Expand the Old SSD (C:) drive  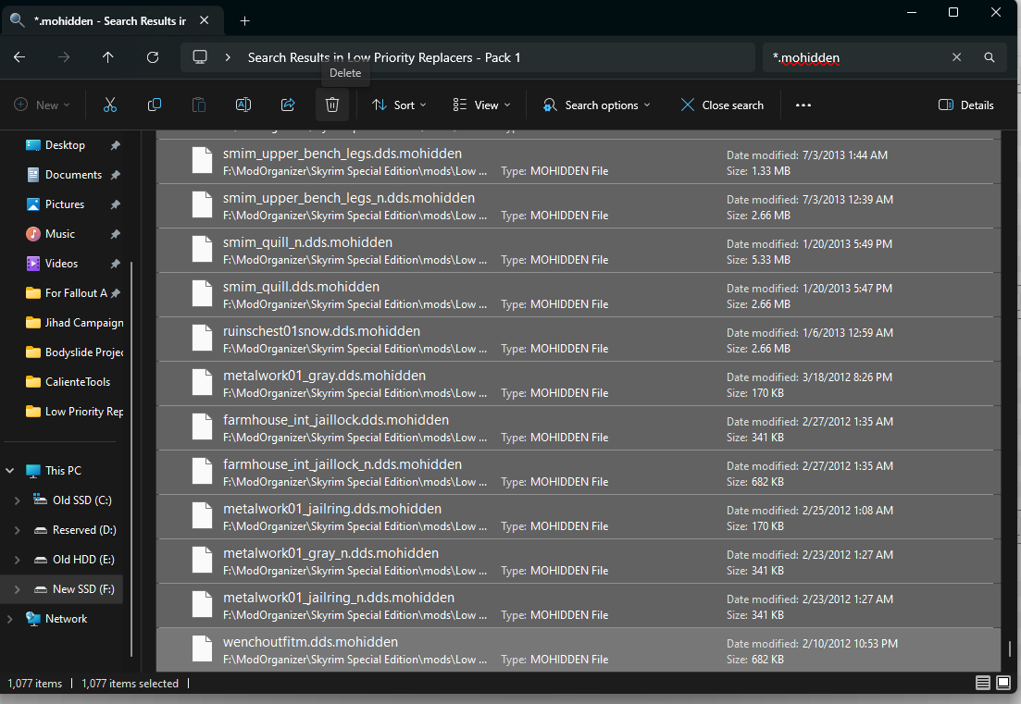(18, 500)
